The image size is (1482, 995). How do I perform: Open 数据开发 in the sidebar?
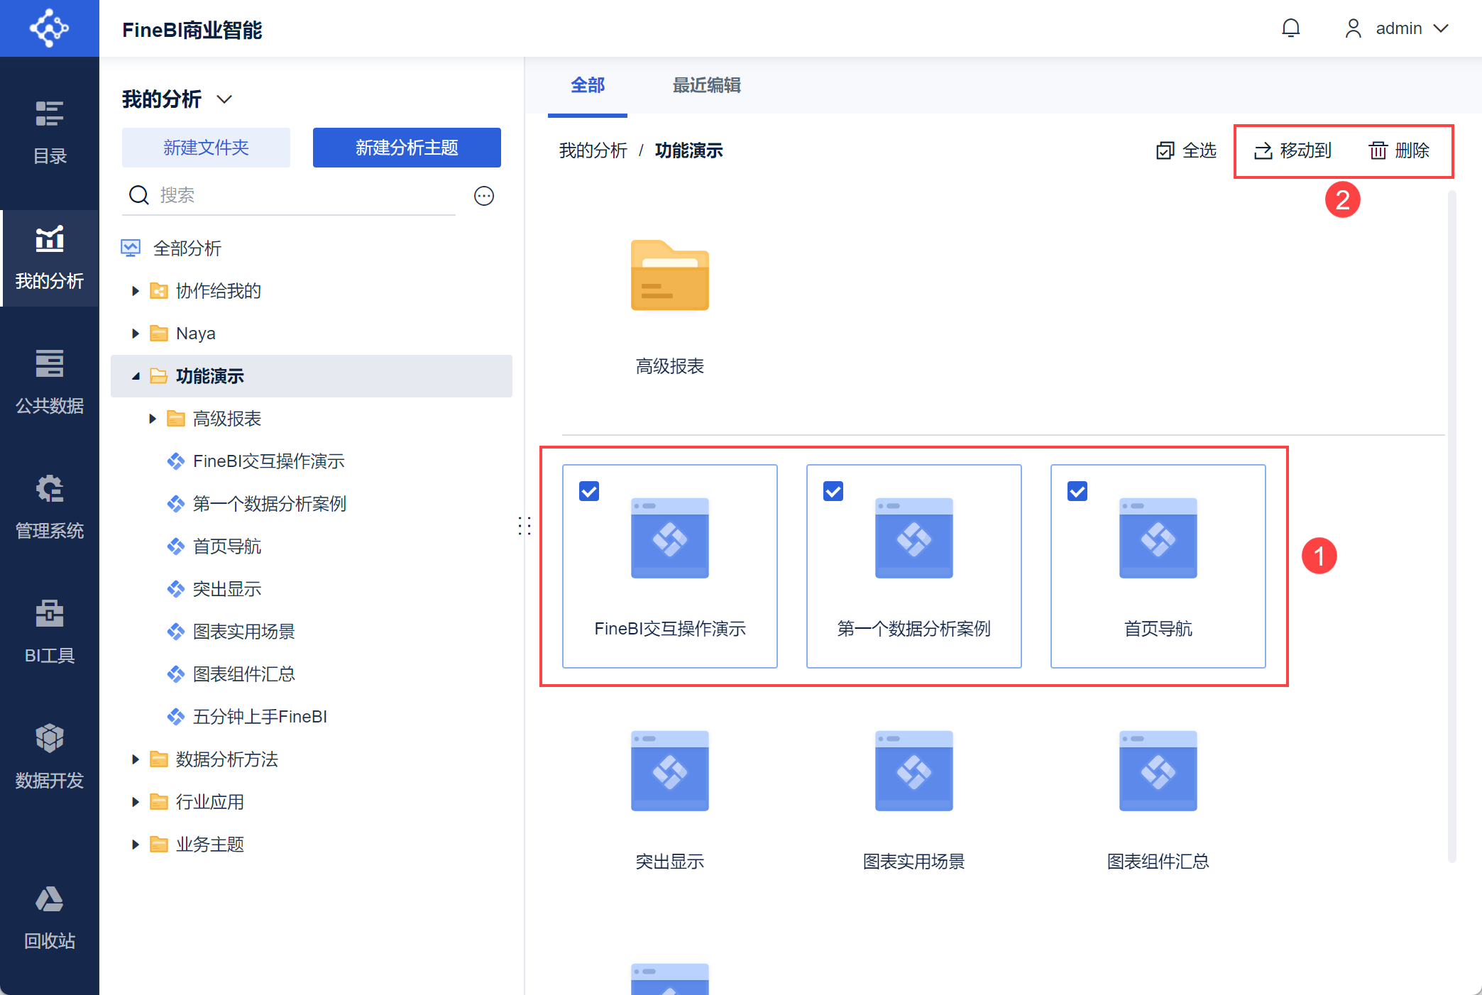(50, 758)
